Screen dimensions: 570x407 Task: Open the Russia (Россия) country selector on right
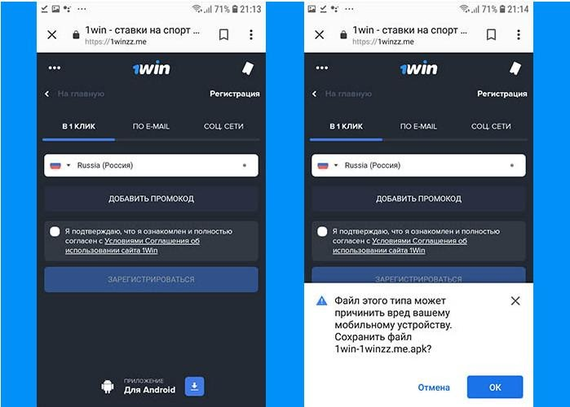point(418,165)
